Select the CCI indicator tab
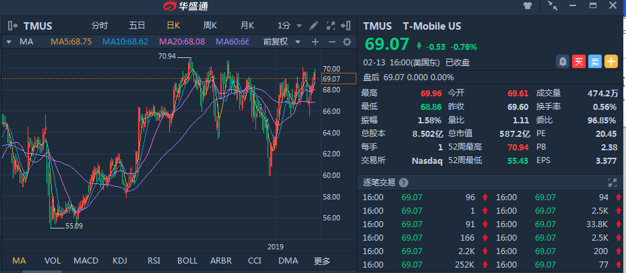 (255, 261)
